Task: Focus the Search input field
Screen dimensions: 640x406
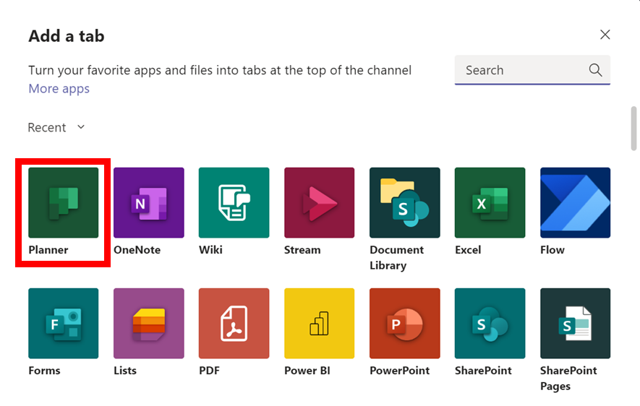Action: coord(532,70)
